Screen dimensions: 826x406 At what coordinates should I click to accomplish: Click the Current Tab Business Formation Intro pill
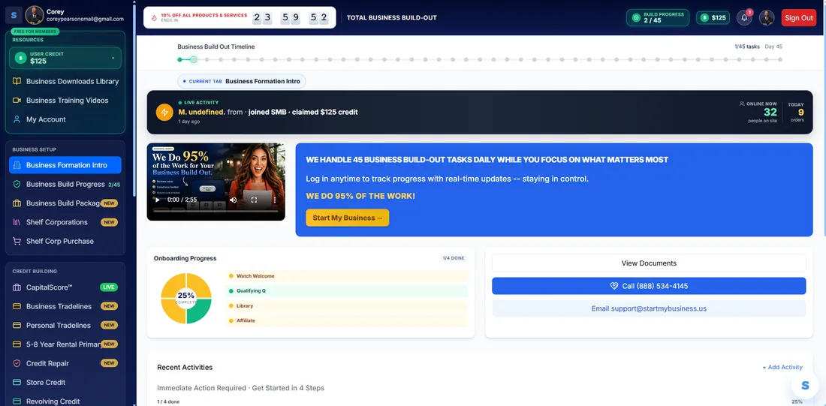tap(242, 82)
